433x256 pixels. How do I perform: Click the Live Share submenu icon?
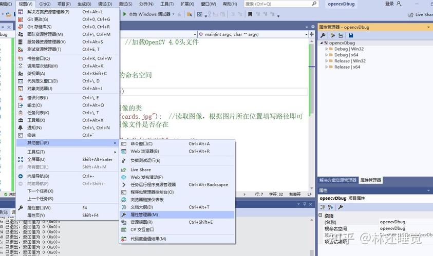(x=124, y=170)
